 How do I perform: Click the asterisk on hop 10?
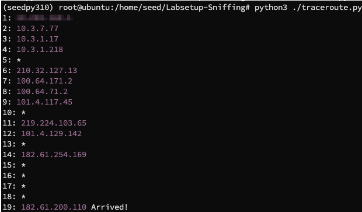pyautogui.click(x=23, y=113)
